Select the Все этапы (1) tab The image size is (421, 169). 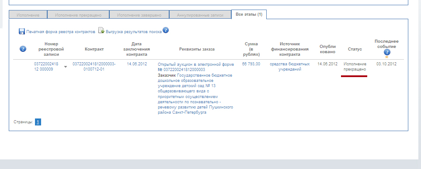[x=249, y=14]
